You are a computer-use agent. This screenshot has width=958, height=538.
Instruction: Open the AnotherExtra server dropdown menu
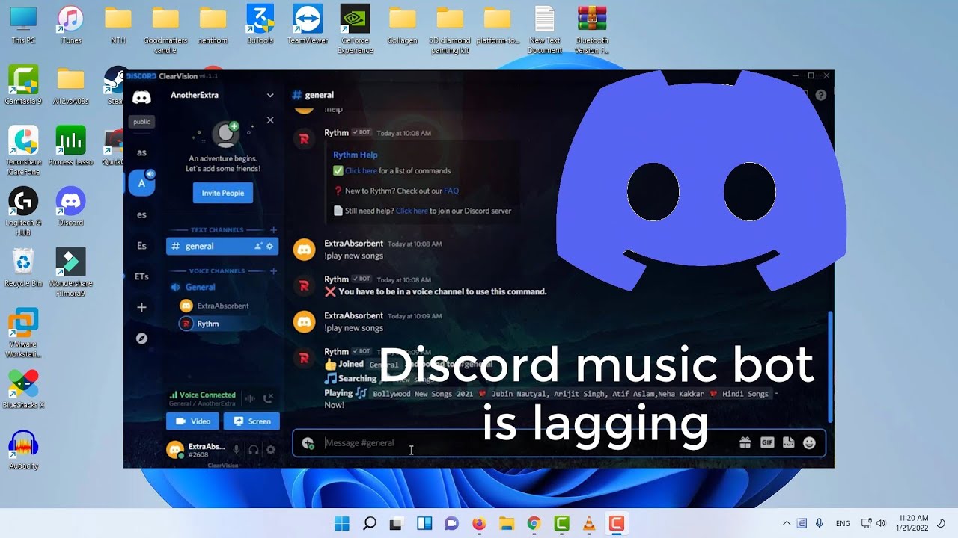coord(270,96)
